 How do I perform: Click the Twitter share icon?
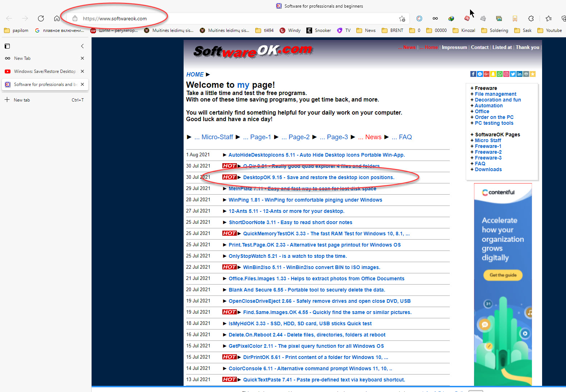(x=513, y=74)
